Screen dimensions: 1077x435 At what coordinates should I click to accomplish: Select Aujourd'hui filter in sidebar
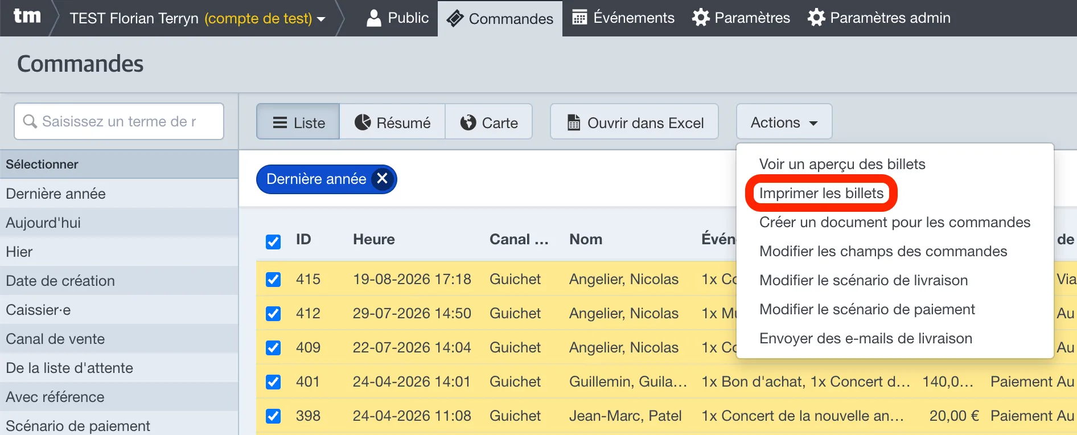click(x=119, y=223)
